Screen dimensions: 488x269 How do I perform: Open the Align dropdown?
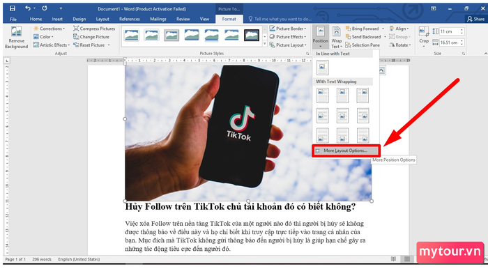(x=399, y=29)
